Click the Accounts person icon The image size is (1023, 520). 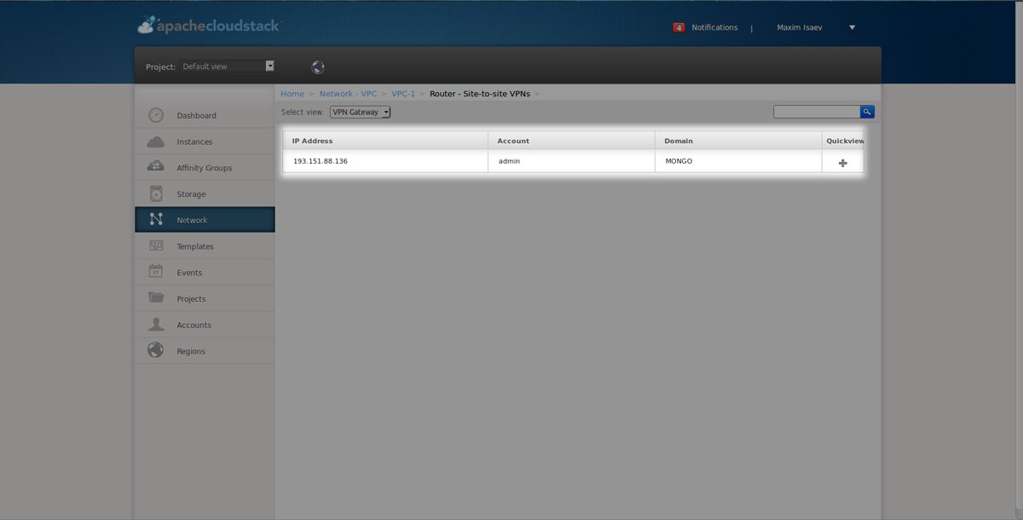pos(156,324)
